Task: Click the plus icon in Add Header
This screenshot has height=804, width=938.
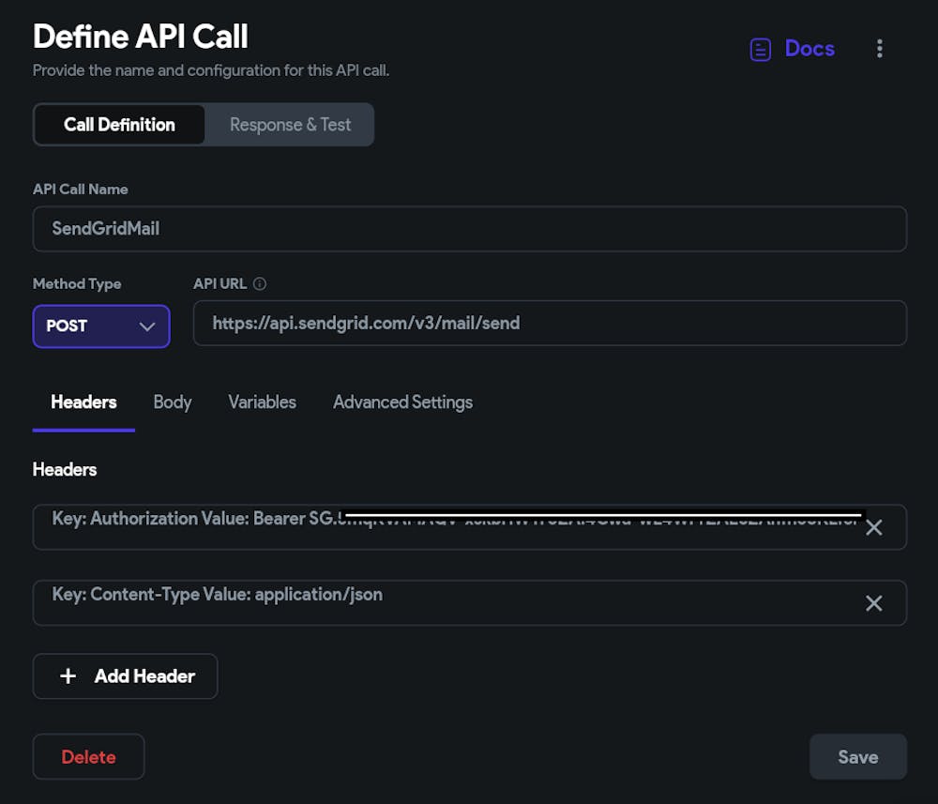Action: coord(68,676)
